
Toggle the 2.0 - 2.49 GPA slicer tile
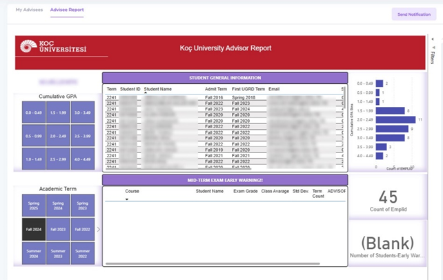pos(57,136)
